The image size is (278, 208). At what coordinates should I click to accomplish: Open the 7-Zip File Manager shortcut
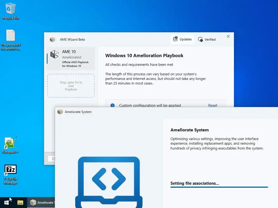[x=11, y=175]
